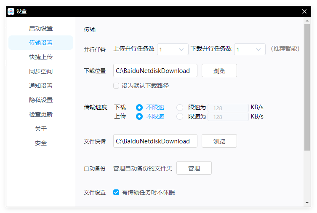The image size is (317, 213).
Task: Select 检查更新 in the sidebar
Action: 41,114
